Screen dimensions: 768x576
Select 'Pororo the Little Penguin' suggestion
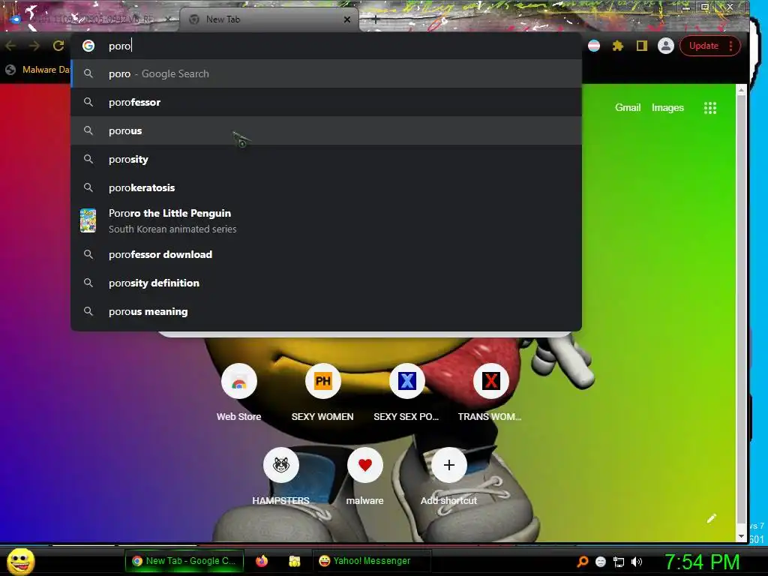click(x=326, y=221)
